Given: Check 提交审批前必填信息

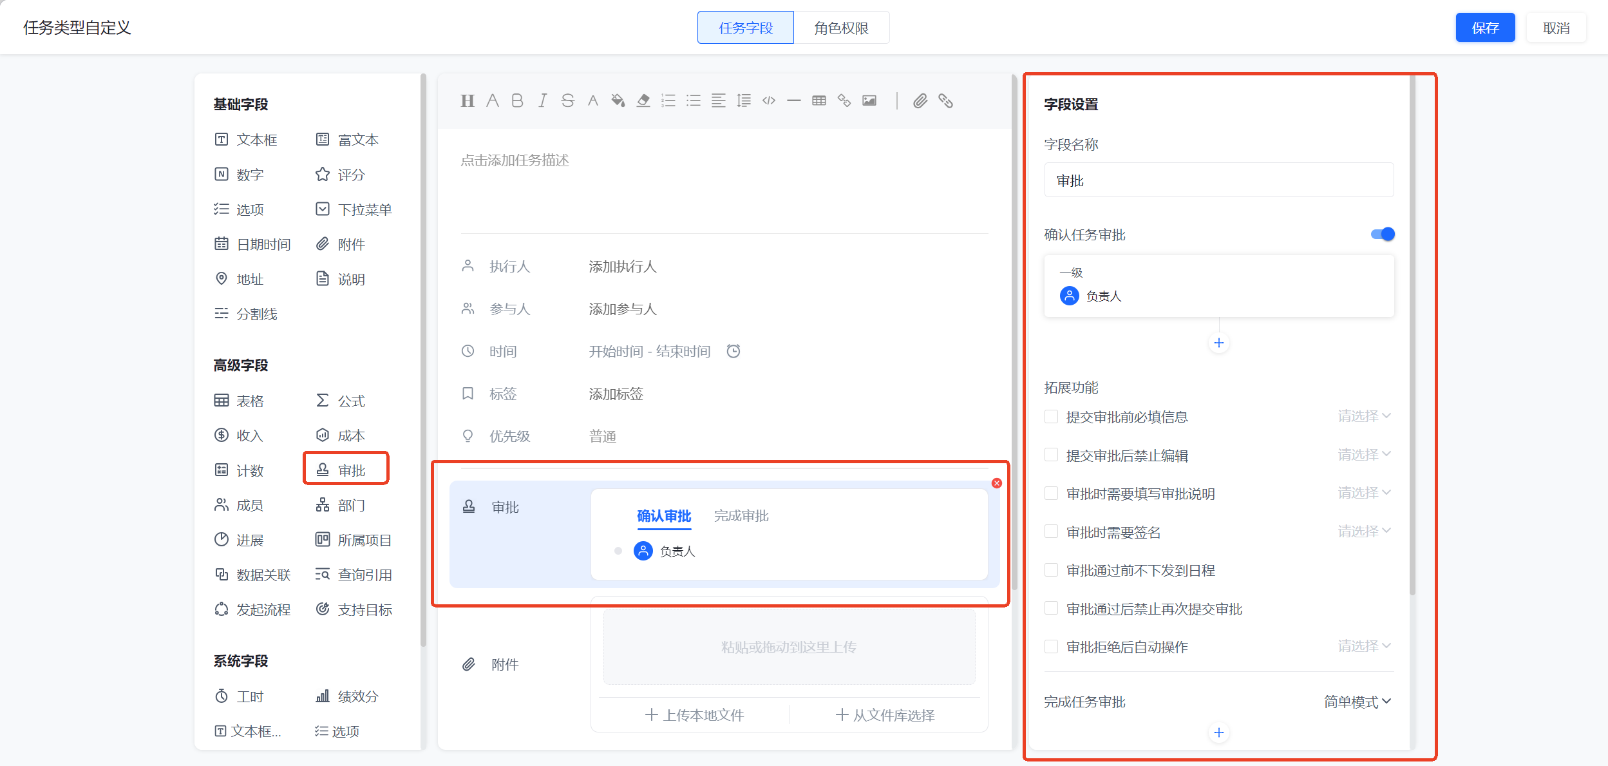Looking at the screenshot, I should tap(1051, 417).
